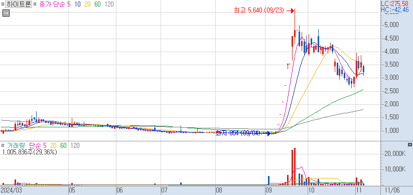Screen dimensions: 413x195
Task: Click the 2,500 price axis label
Action: point(391,91)
